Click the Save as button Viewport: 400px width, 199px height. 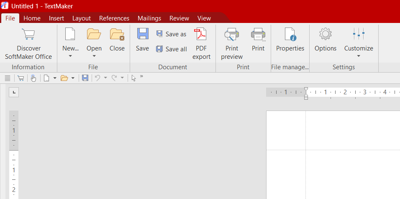click(172, 34)
